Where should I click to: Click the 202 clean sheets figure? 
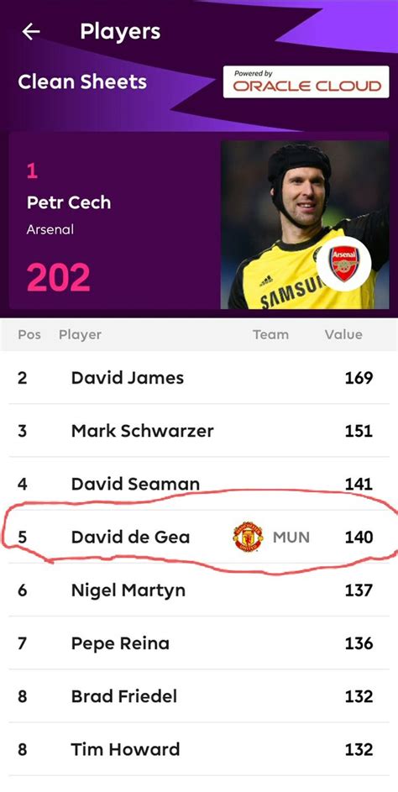click(58, 277)
